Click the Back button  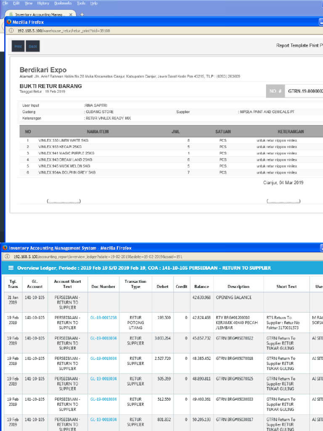click(33, 46)
